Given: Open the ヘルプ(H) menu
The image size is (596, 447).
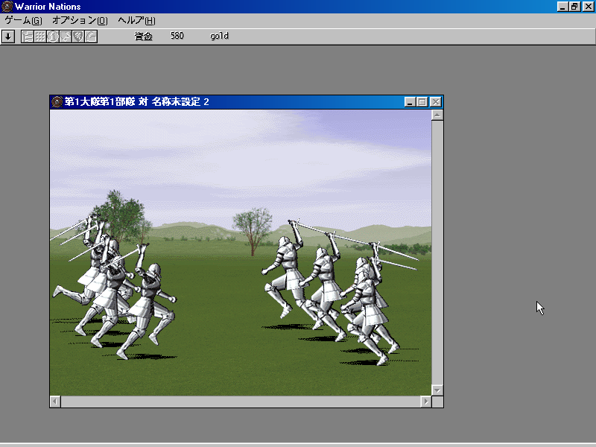Looking at the screenshot, I should 136,21.
